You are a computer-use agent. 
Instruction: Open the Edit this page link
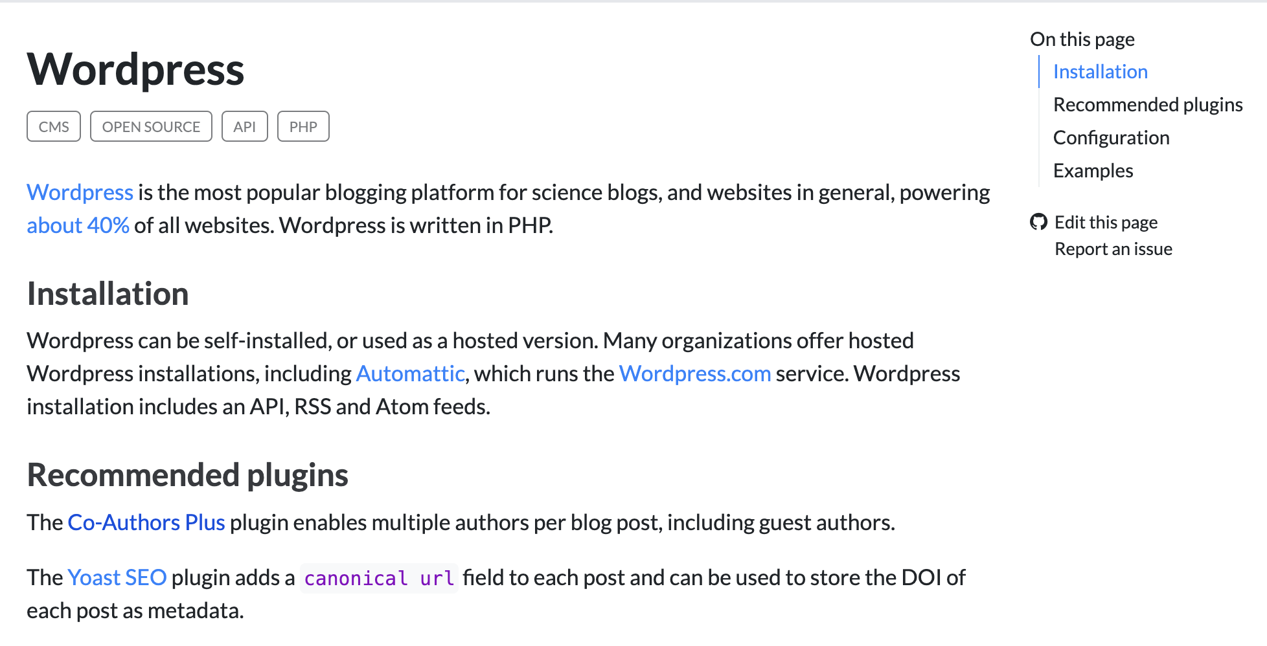click(1106, 223)
